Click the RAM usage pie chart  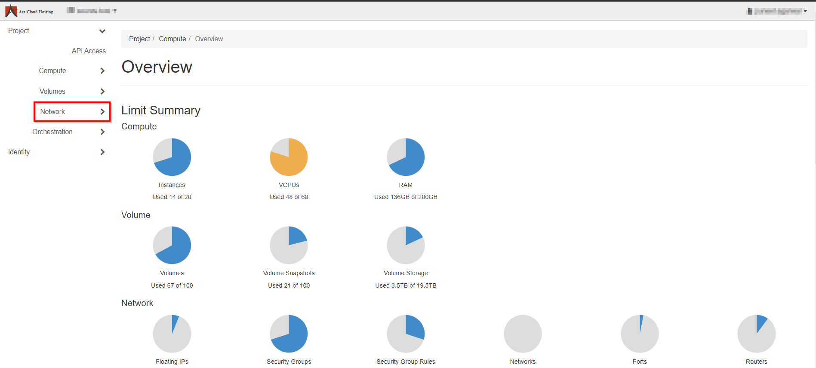coord(406,157)
